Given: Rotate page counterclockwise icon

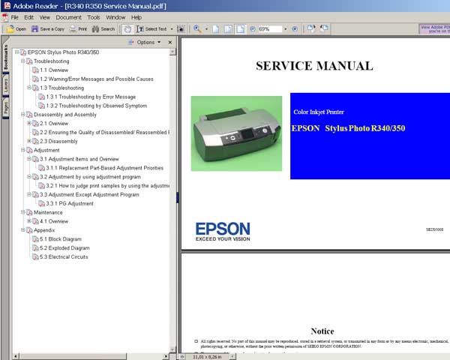Looking at the screenshot, I should (324, 28).
